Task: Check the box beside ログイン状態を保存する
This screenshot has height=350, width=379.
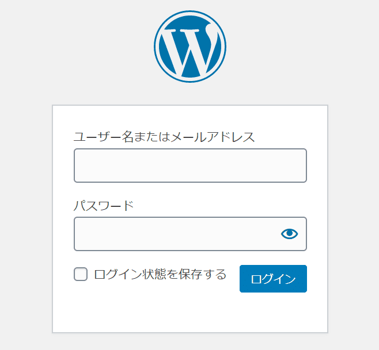Action: coord(81,274)
